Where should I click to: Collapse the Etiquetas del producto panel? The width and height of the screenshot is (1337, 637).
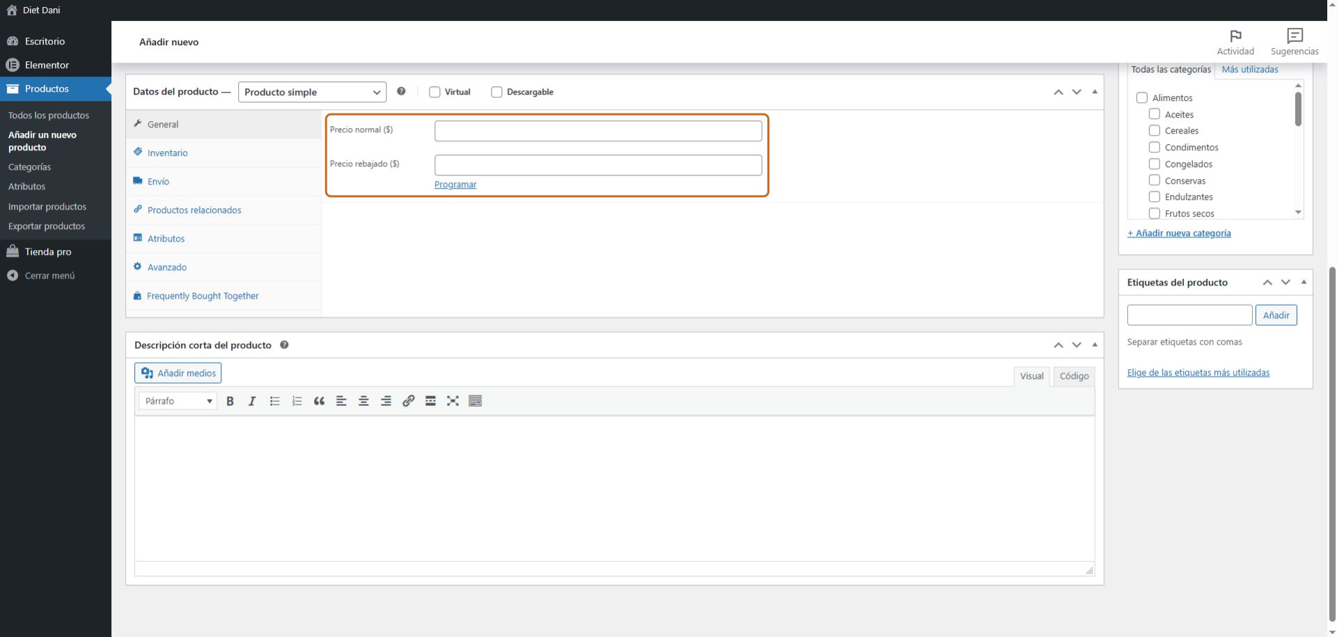(1304, 282)
